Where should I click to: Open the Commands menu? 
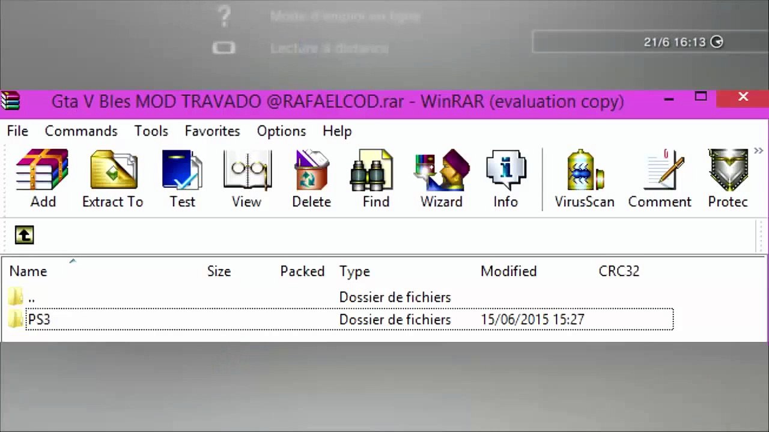(81, 131)
